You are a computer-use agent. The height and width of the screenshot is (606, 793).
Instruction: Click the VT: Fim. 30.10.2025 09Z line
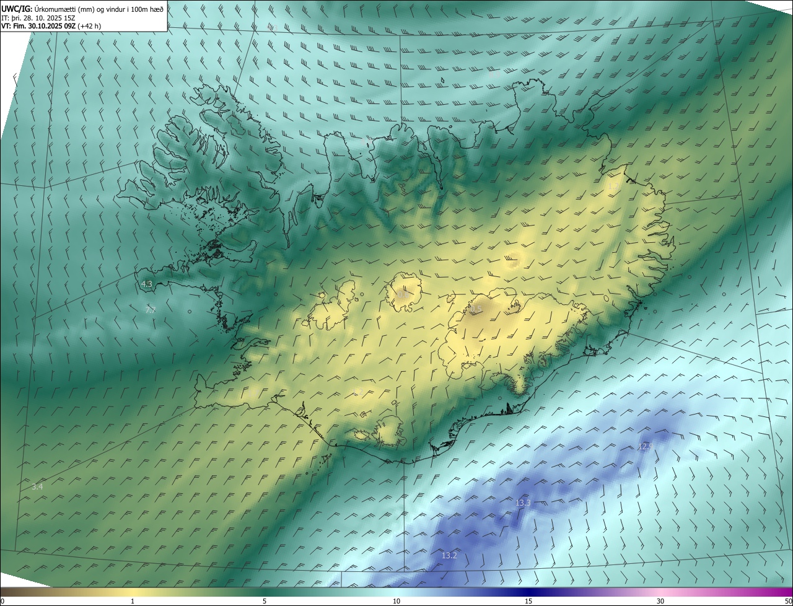point(51,26)
